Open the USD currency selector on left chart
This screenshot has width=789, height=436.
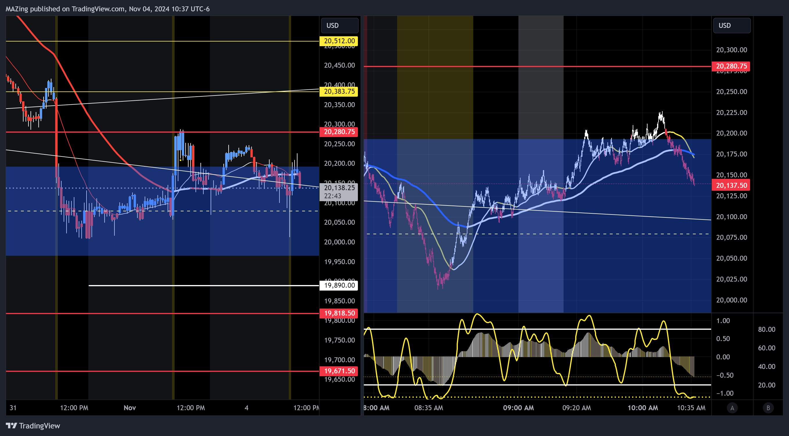339,25
